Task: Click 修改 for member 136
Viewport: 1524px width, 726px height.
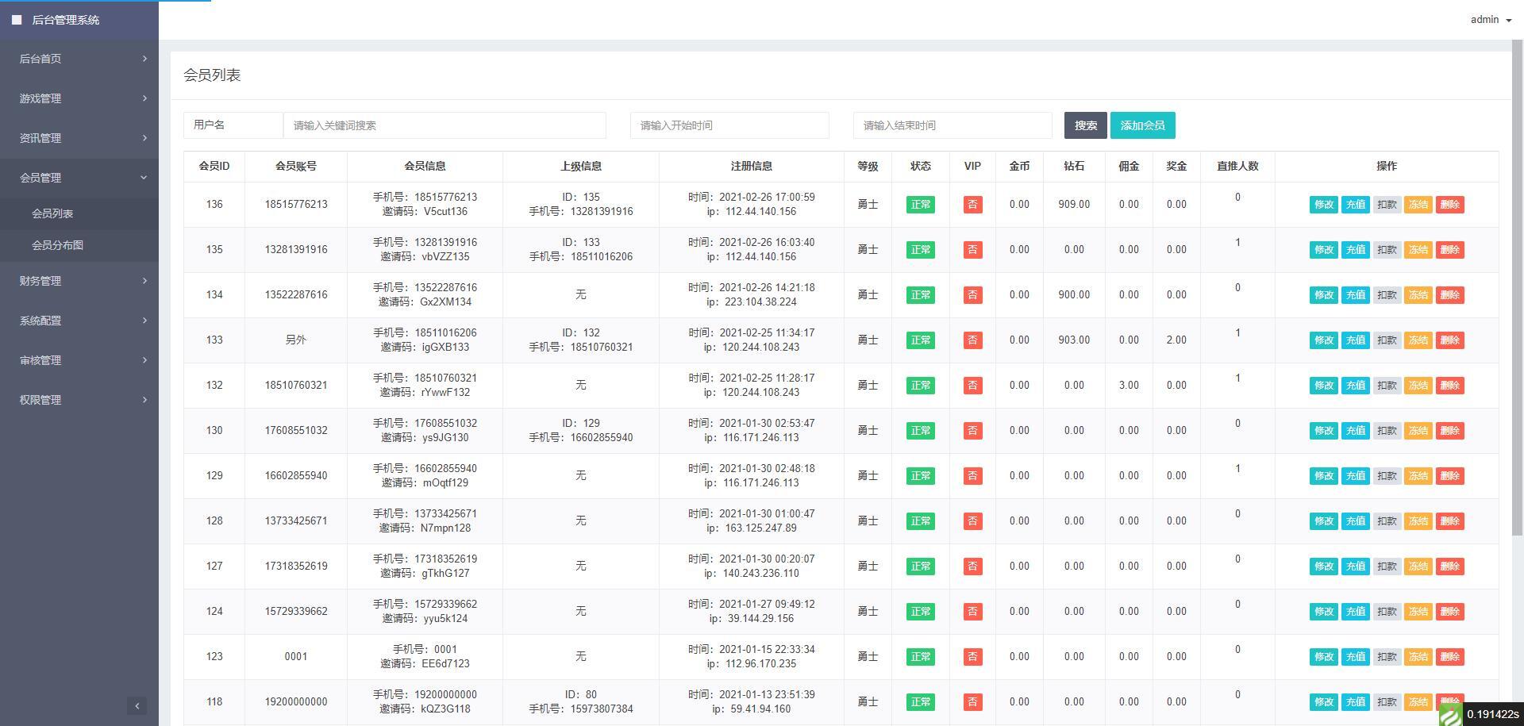Action: tap(1323, 205)
